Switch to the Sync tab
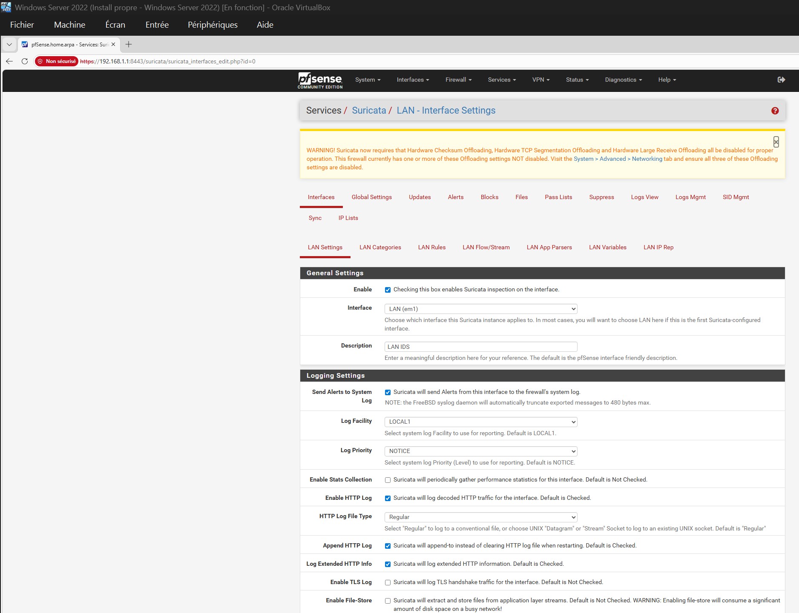The height and width of the screenshot is (613, 799). (x=315, y=218)
